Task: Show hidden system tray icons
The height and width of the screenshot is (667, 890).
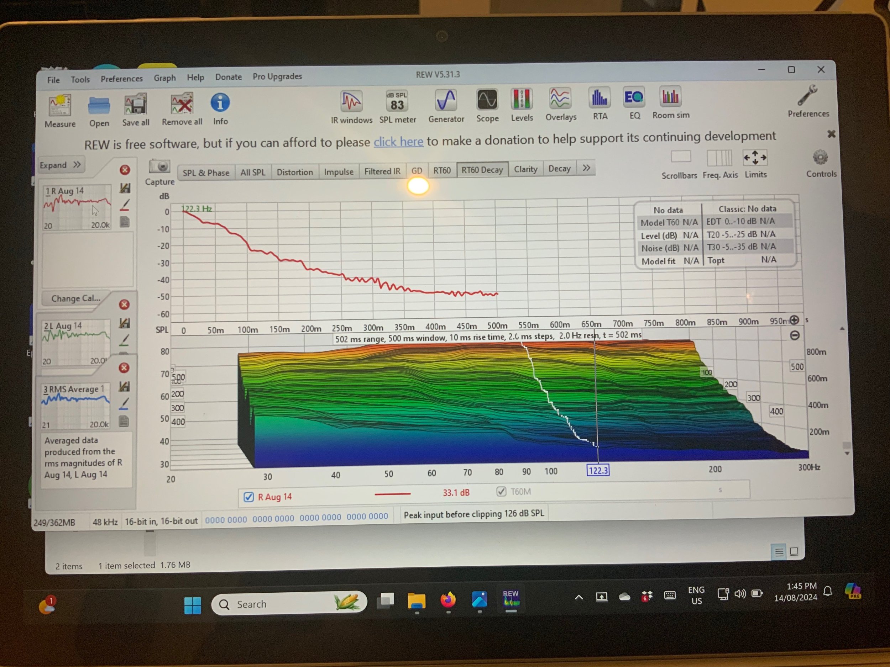Action: 578,597
